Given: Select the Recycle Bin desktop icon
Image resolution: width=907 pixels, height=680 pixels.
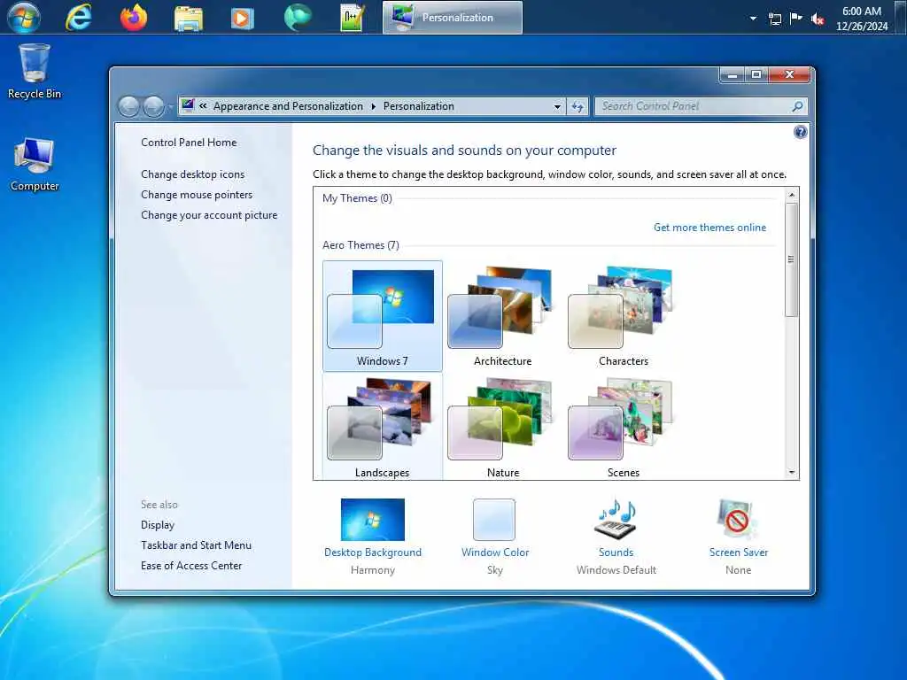Looking at the screenshot, I should click(35, 72).
